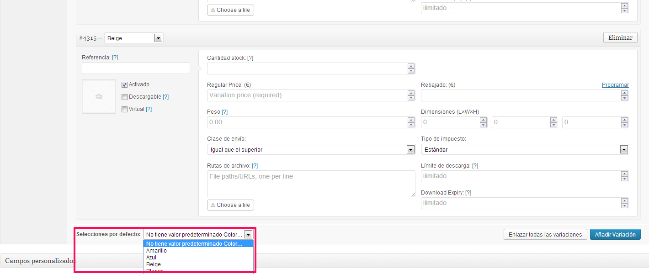Open the Tipo de impuesto dropdown

pos(525,150)
